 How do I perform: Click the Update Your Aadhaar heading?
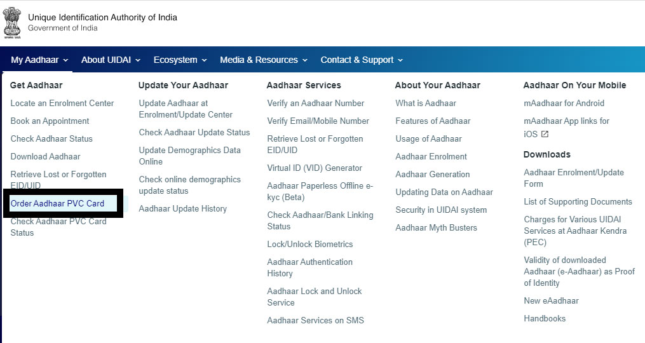[x=183, y=85]
